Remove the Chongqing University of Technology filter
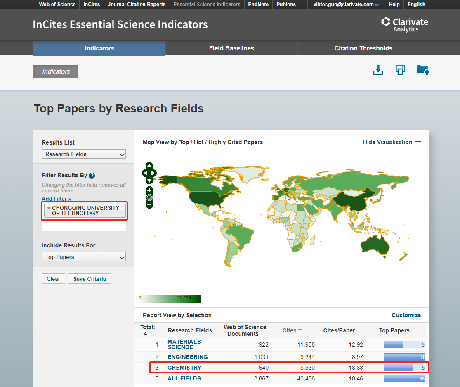This screenshot has height=387, width=460. [49, 208]
